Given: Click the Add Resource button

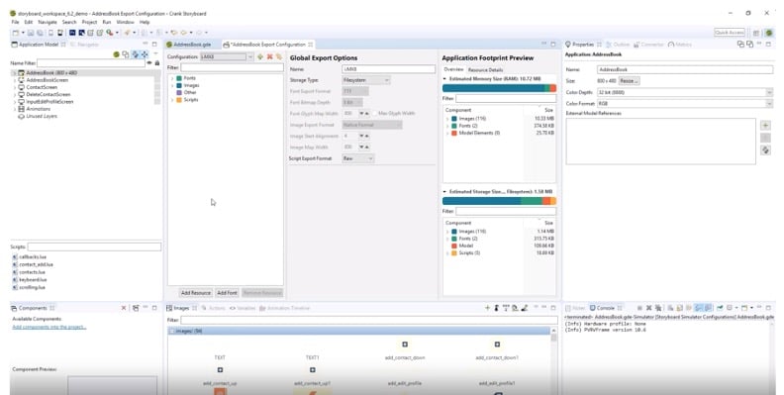Looking at the screenshot, I should point(196,293).
